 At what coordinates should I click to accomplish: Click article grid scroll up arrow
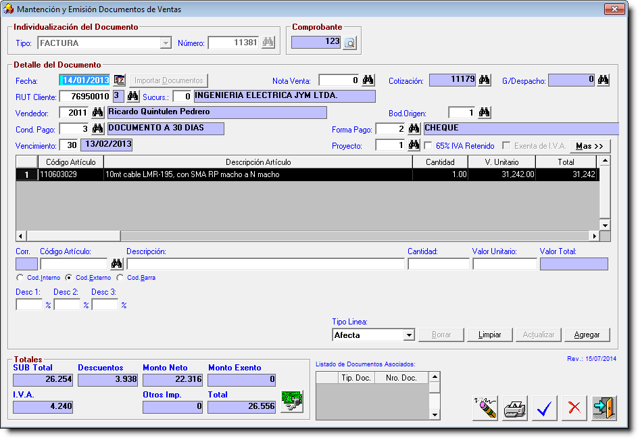tap(605, 161)
